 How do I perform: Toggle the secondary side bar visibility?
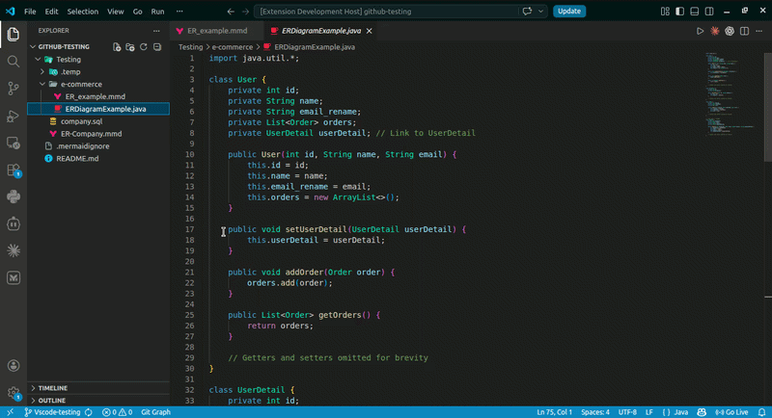[x=709, y=12]
